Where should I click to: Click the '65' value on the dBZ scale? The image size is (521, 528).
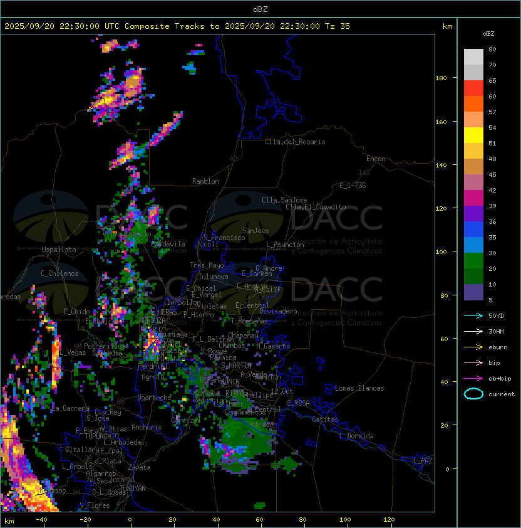[x=492, y=80]
